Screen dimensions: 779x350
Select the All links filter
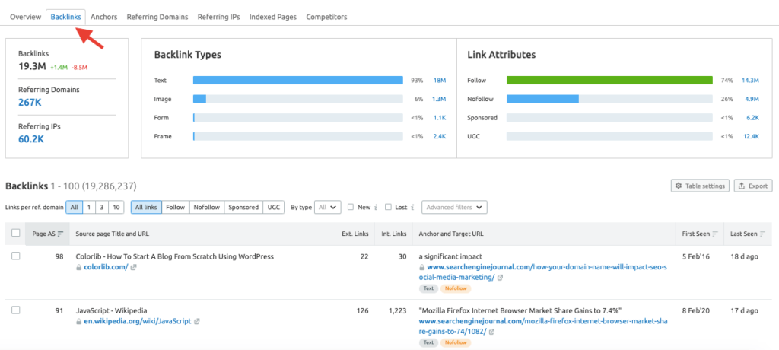coord(146,207)
